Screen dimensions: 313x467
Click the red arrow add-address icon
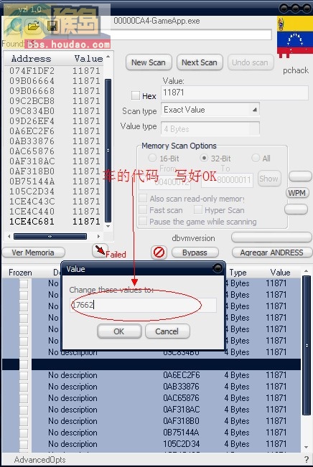pos(100,250)
